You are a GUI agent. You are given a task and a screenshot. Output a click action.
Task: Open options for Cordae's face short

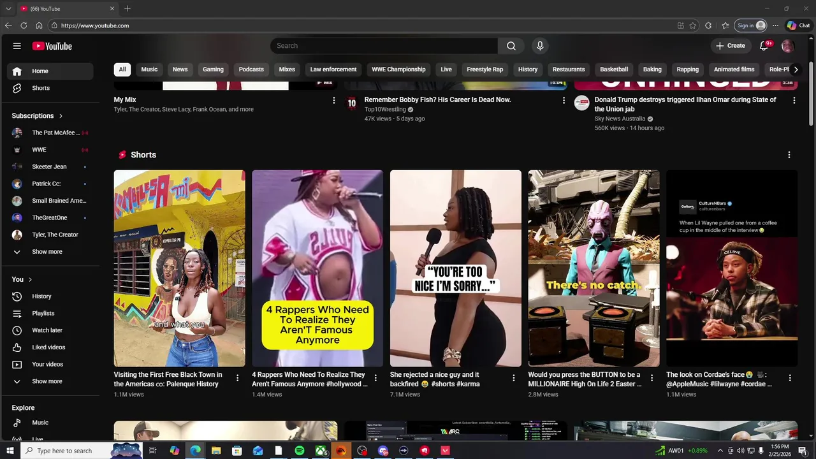[x=789, y=378]
